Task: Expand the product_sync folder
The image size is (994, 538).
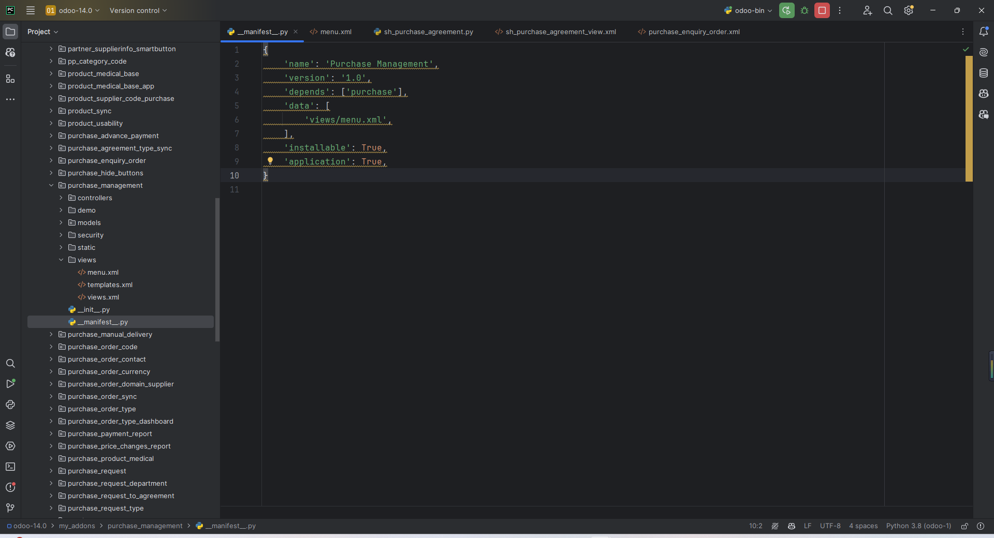Action: [x=51, y=111]
